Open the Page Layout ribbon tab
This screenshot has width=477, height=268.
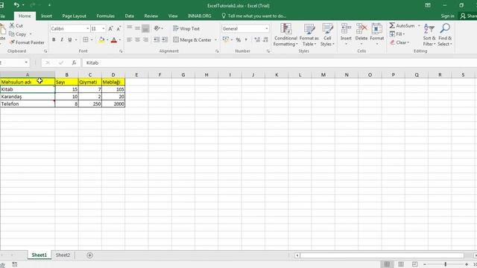(x=75, y=16)
